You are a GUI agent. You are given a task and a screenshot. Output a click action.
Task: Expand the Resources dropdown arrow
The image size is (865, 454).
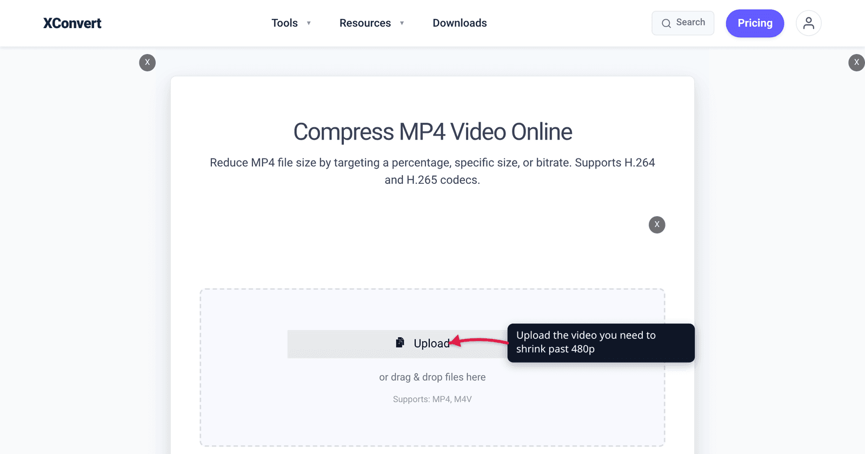402,23
